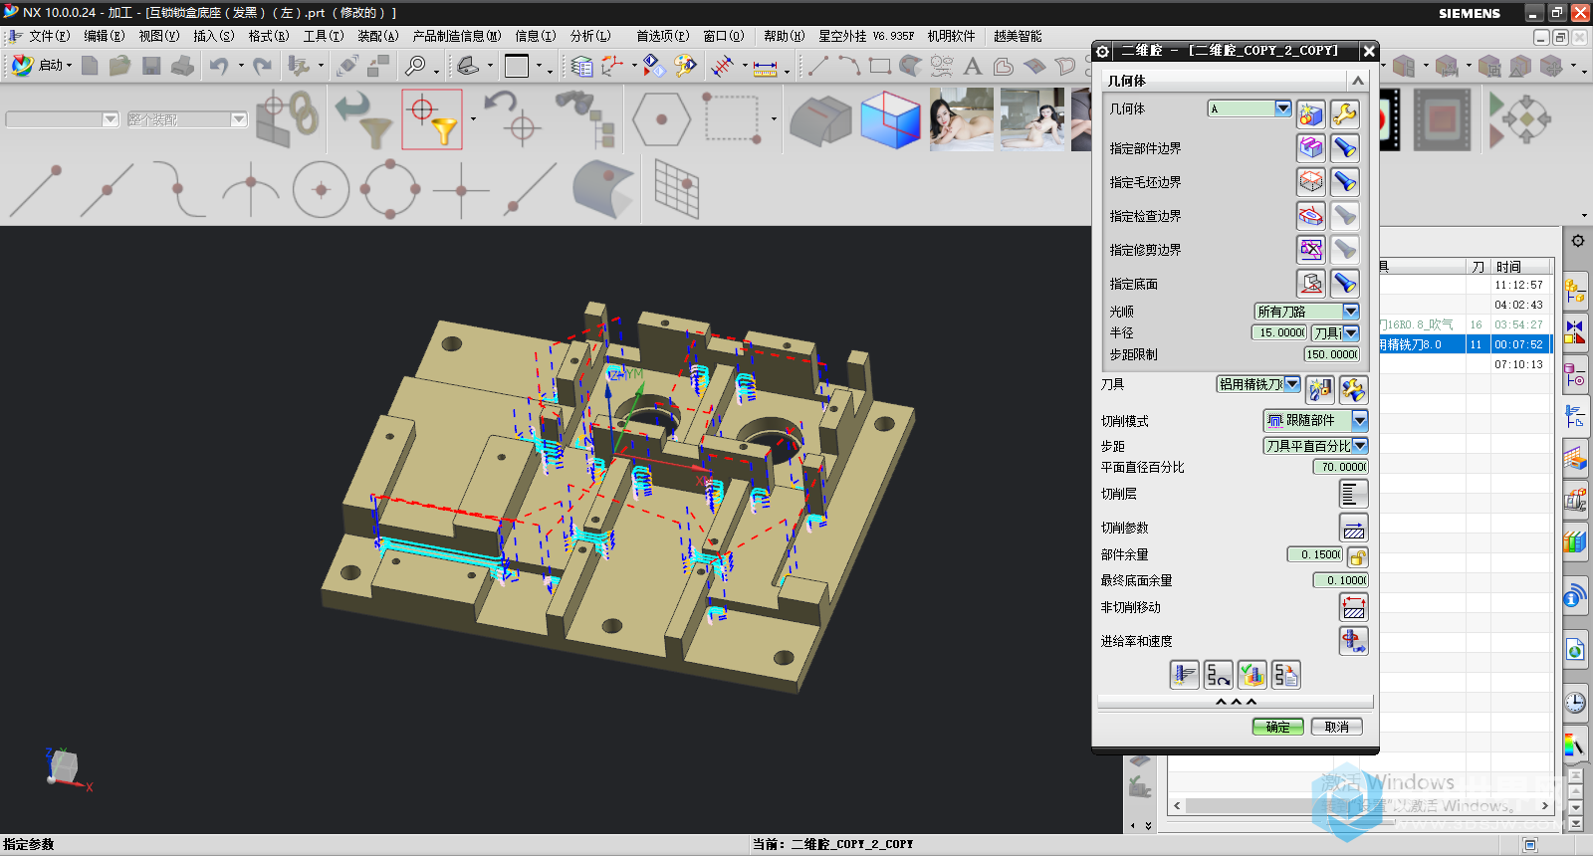Click the horizontal scrollbar in operation navigator
This screenshot has height=856, width=1593.
tap(1363, 806)
